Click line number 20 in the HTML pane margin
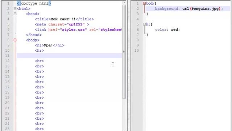 [7, 103]
